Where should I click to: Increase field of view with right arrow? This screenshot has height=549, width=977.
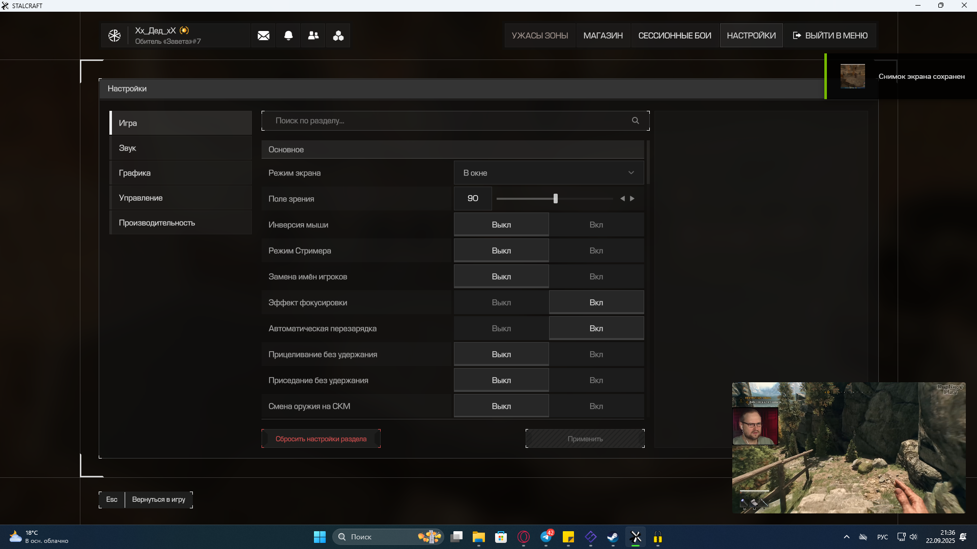[632, 199]
